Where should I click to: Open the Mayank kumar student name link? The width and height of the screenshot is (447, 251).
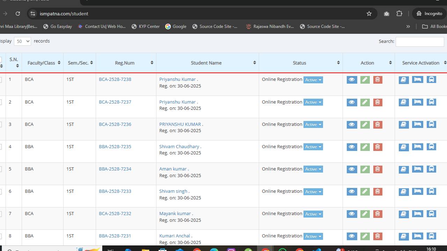coord(175,213)
